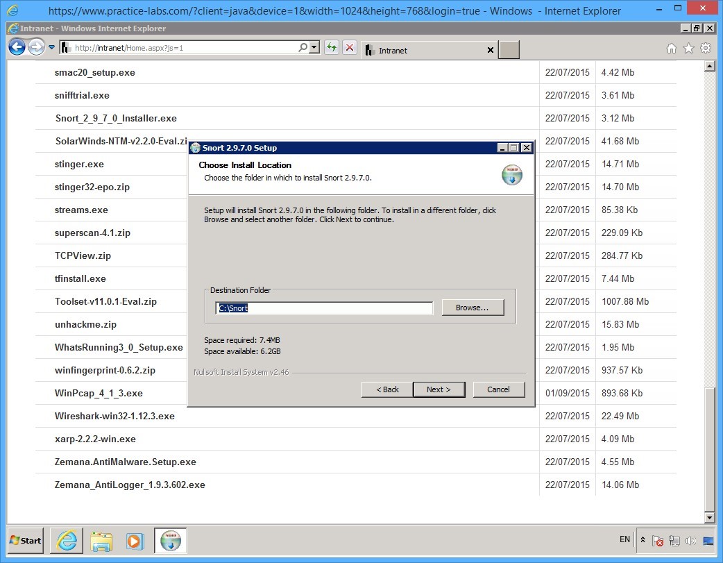The image size is (723, 563).
Task: Open the recent pages dropdown beside Forward
Action: [51, 47]
